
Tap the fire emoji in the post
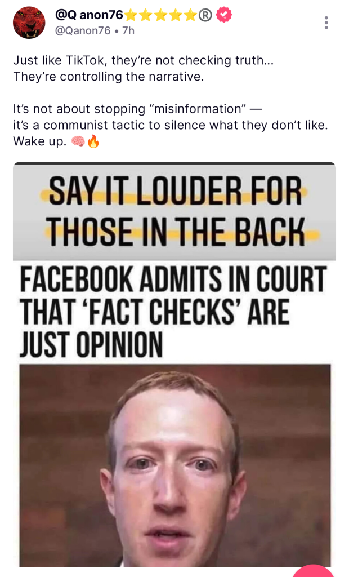coord(93,141)
